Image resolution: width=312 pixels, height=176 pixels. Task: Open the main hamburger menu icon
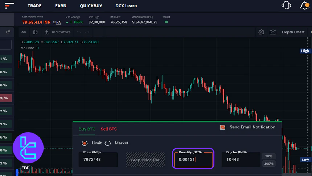click(9, 5)
